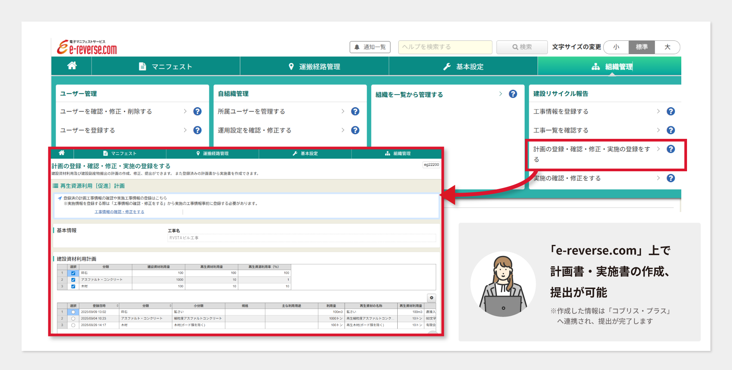732x370 pixels.
Task: Open マニフェスト in the main navigation bar
Action: (165, 66)
